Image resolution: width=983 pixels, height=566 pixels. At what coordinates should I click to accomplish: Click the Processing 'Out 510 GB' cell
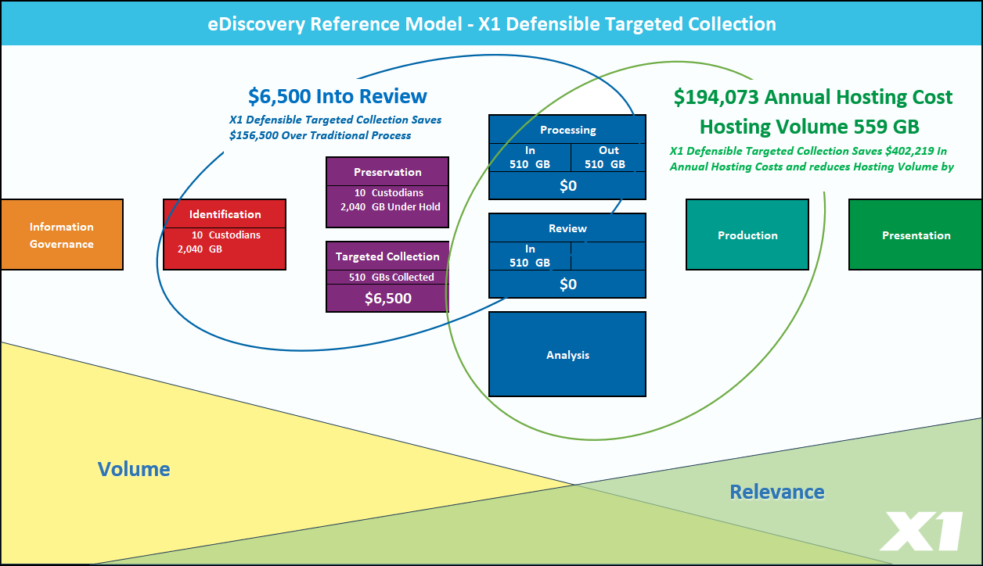[609, 157]
